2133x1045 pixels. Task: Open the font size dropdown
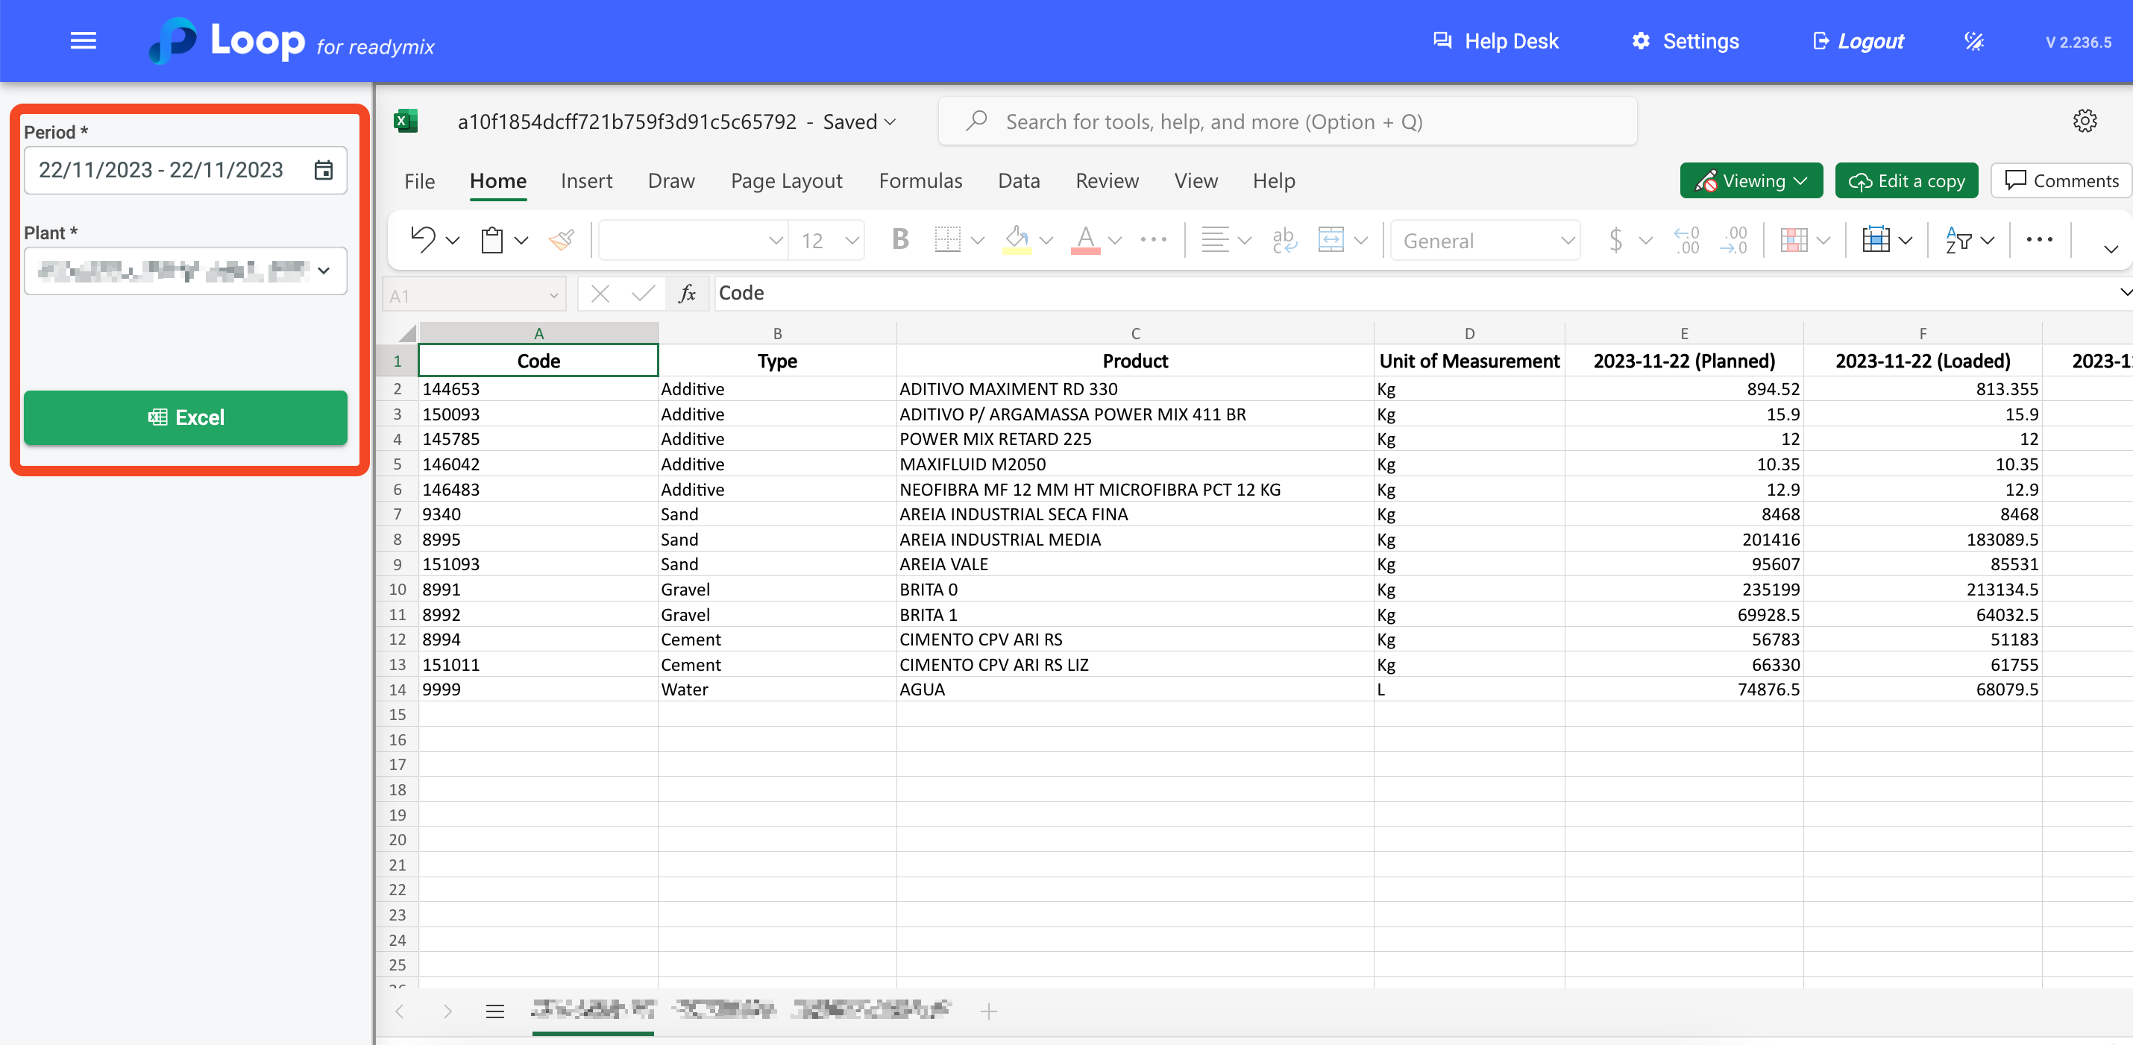(x=852, y=241)
